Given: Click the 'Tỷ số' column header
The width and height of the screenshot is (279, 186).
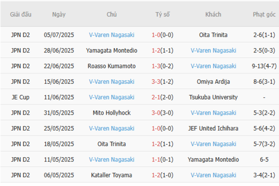Looking at the screenshot, I should pos(162,15).
